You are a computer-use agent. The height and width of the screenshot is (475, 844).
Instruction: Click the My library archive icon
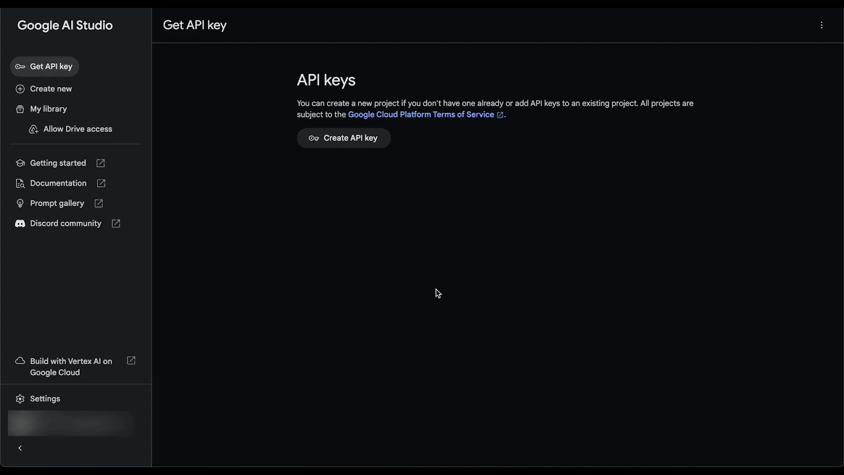pyautogui.click(x=20, y=109)
